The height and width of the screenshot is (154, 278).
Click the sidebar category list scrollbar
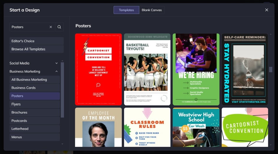[62, 90]
